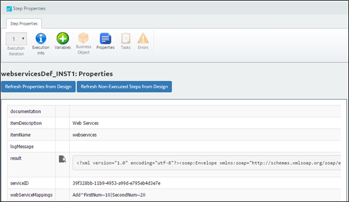Viewport: 349px width, 202px height.
Task: Select the webServiceMappings property label
Action: [x=31, y=195]
